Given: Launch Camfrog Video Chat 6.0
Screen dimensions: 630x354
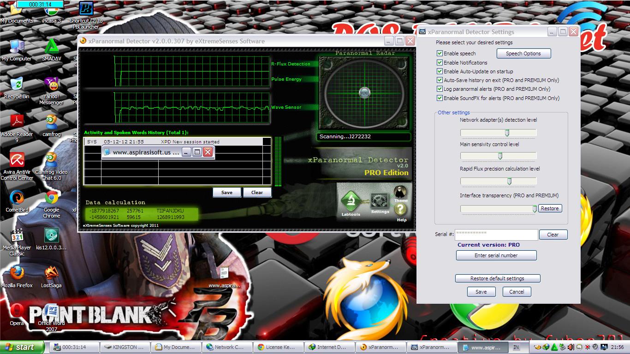Looking at the screenshot, I should click(x=52, y=166).
